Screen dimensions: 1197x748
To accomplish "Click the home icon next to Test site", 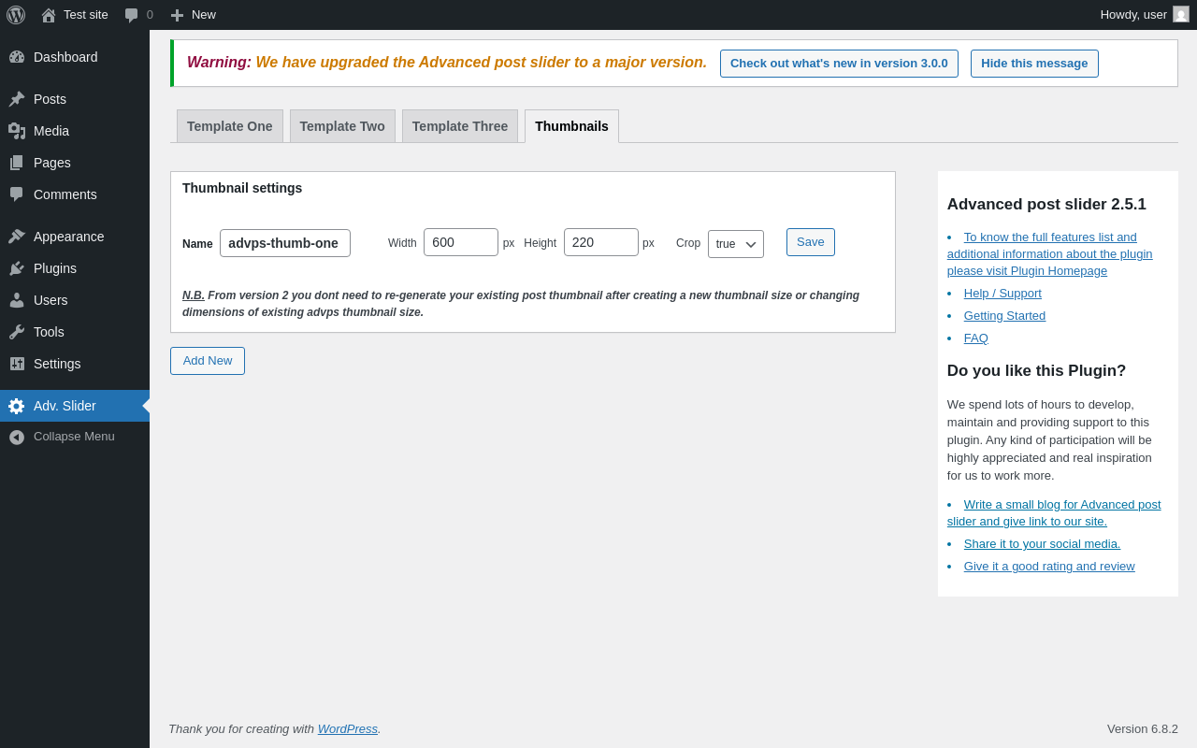I will tap(49, 15).
